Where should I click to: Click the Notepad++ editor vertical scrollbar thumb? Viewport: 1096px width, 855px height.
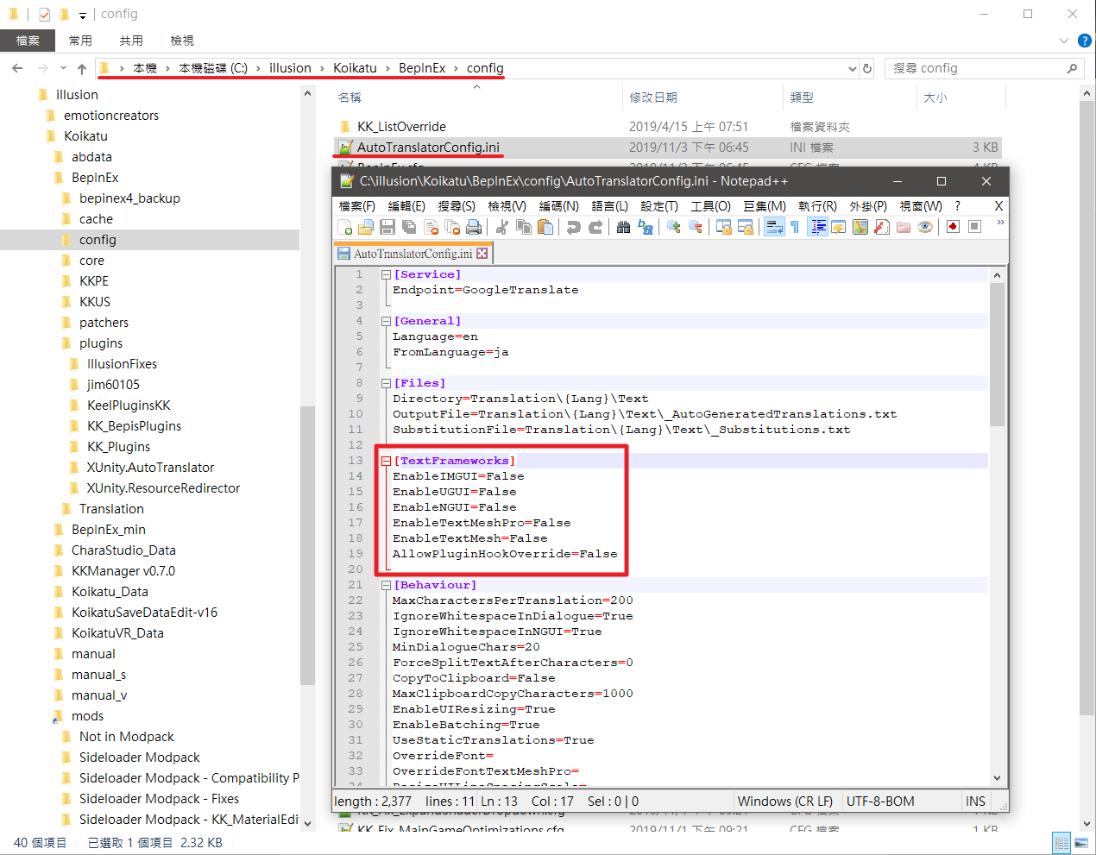998,354
